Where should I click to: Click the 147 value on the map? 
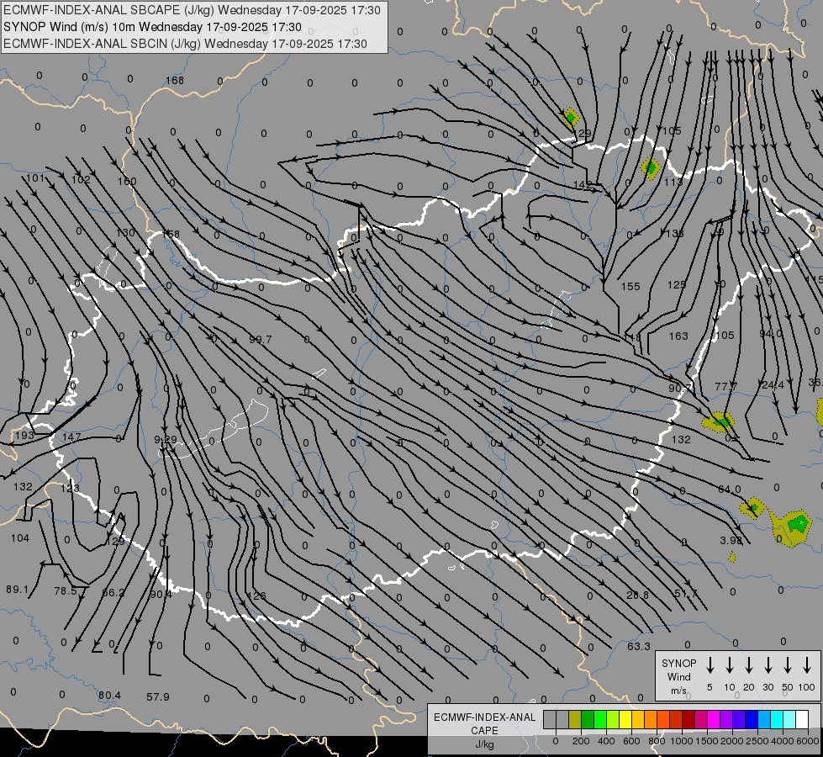[x=71, y=437]
